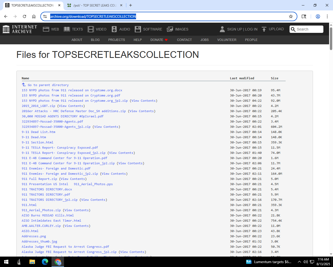This screenshot has width=333, height=267.
Task: Open Chrome three-dot menu
Action: [x=327, y=16]
